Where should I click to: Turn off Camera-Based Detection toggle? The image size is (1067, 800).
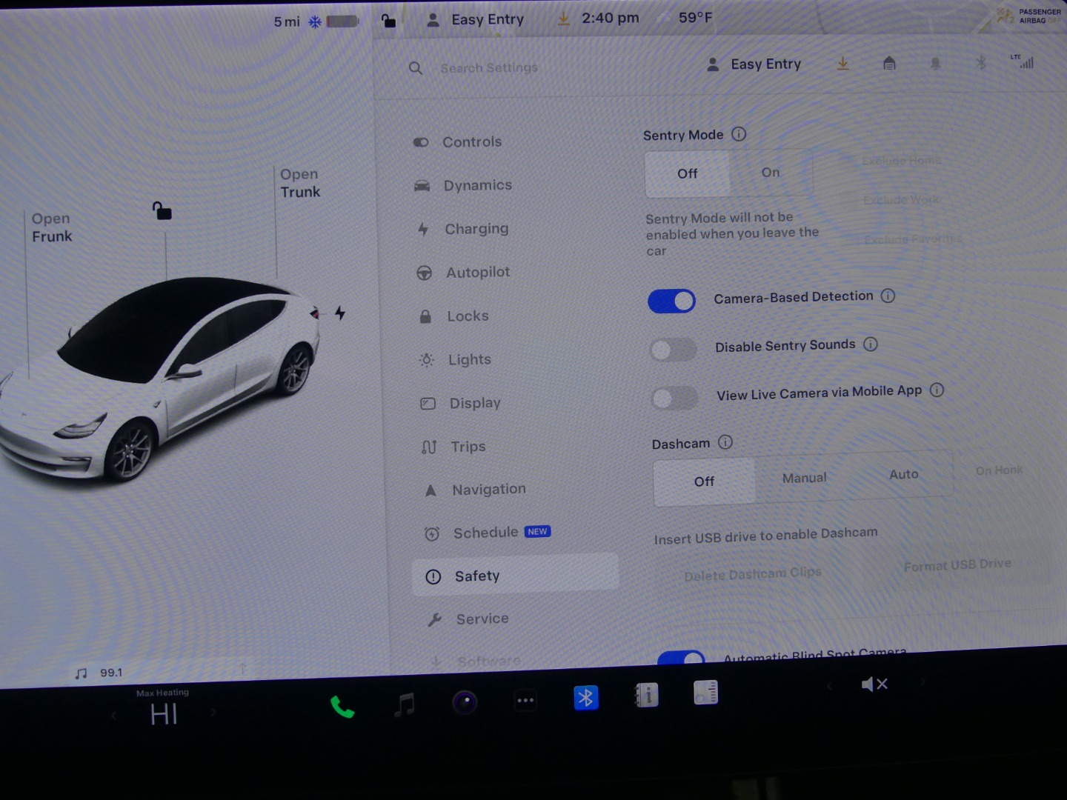point(671,301)
